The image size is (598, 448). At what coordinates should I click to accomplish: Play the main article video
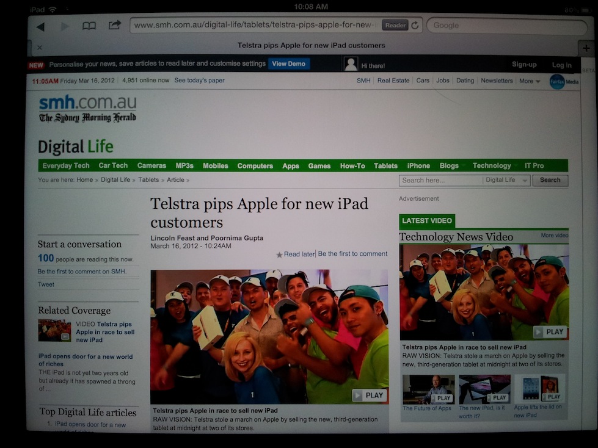(369, 396)
